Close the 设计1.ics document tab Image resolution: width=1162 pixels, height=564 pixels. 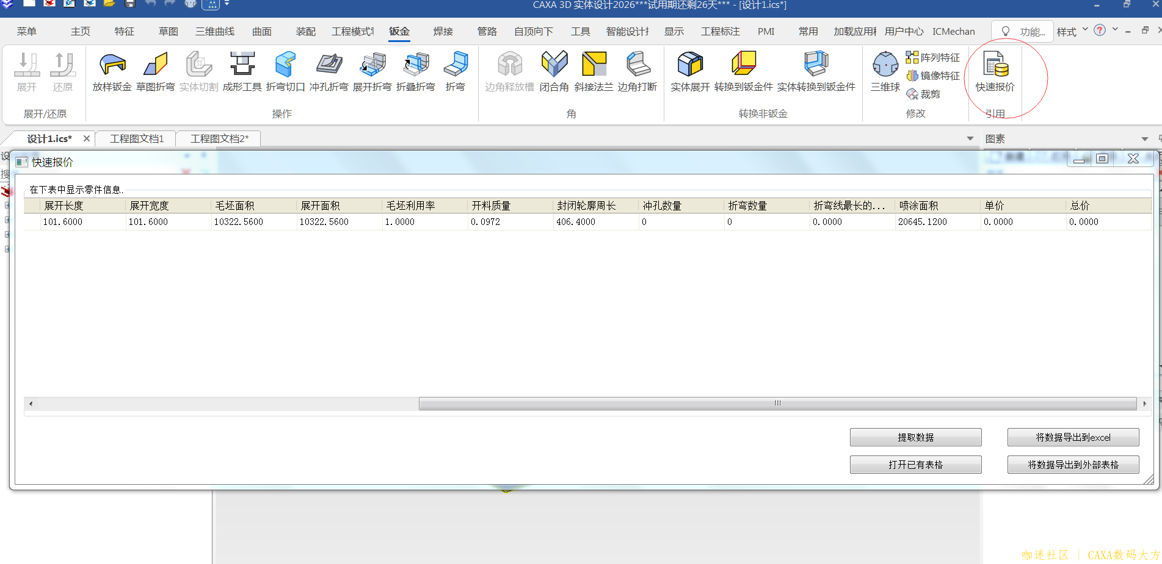[87, 138]
